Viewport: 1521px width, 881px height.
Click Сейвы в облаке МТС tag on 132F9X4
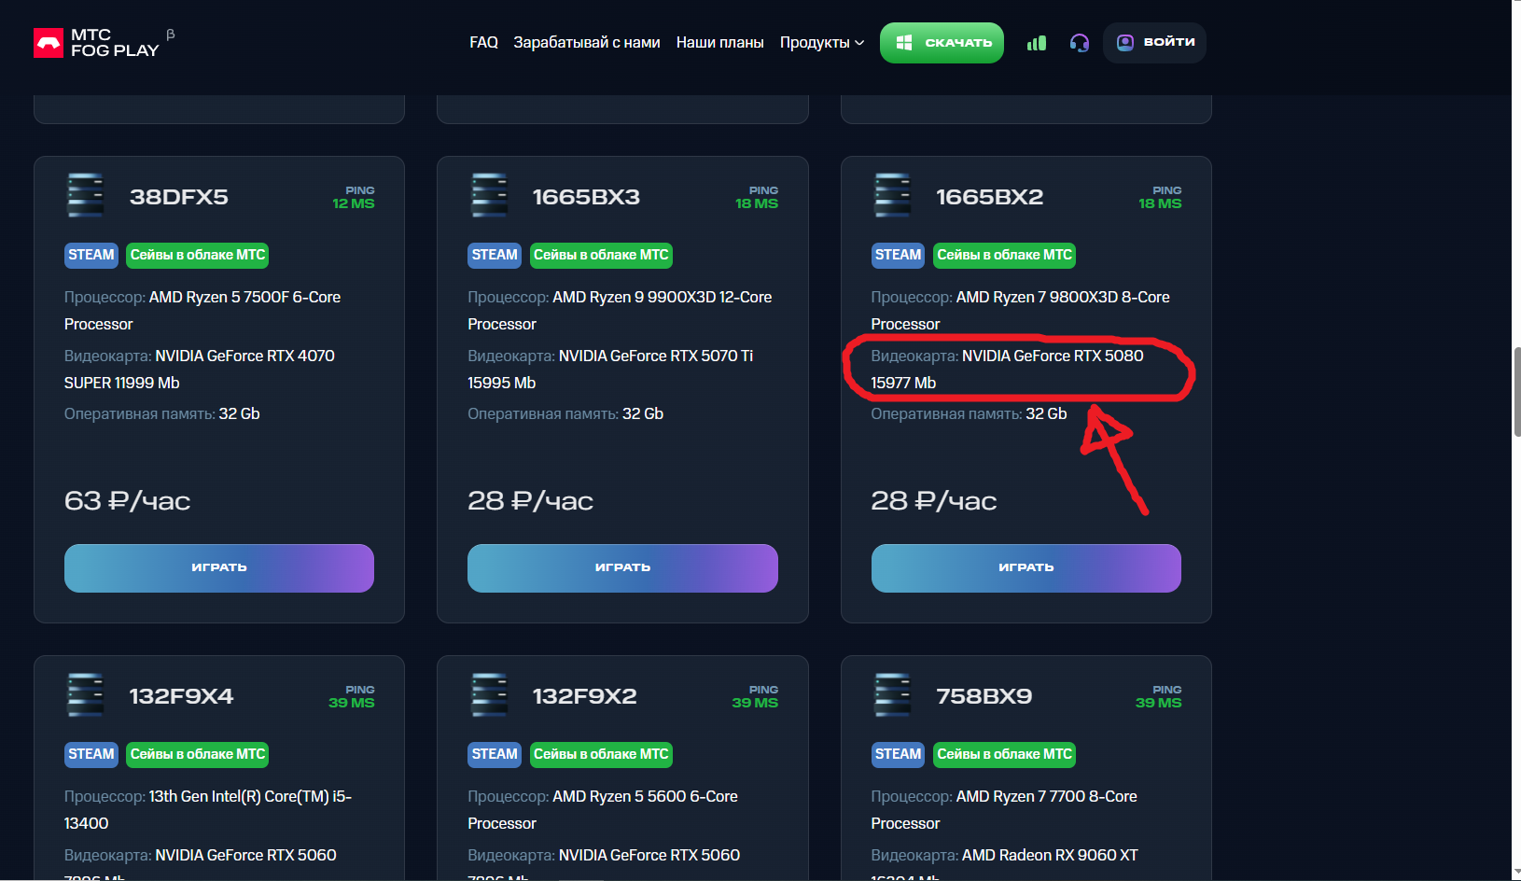198,754
